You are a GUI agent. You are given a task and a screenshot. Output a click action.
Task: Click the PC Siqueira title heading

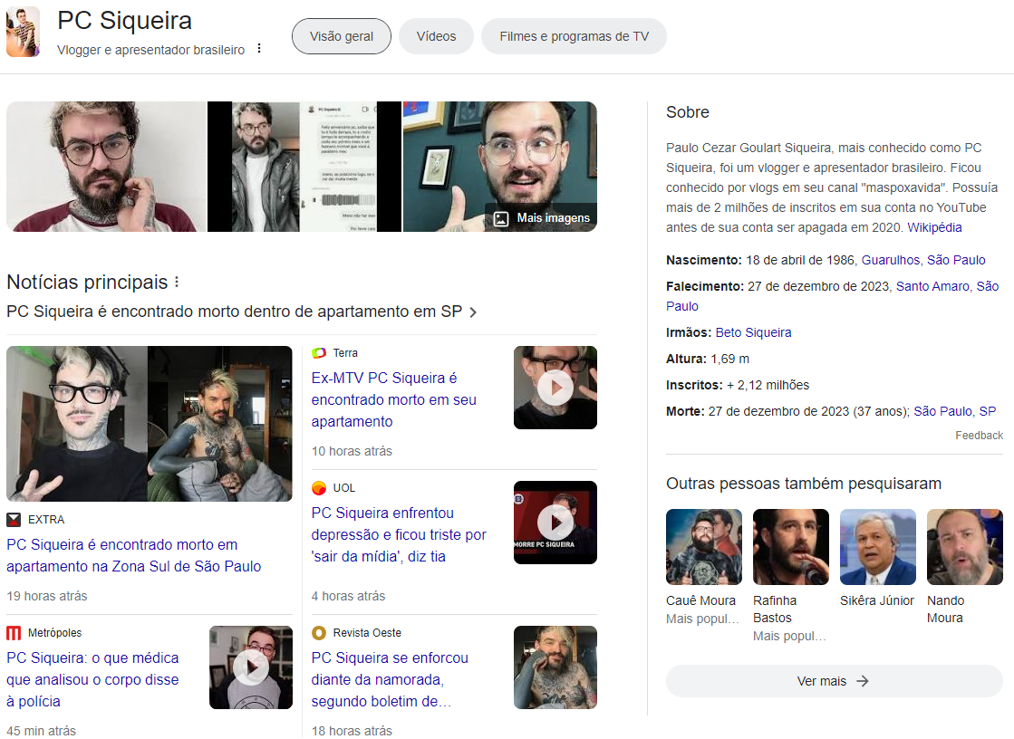tap(125, 21)
